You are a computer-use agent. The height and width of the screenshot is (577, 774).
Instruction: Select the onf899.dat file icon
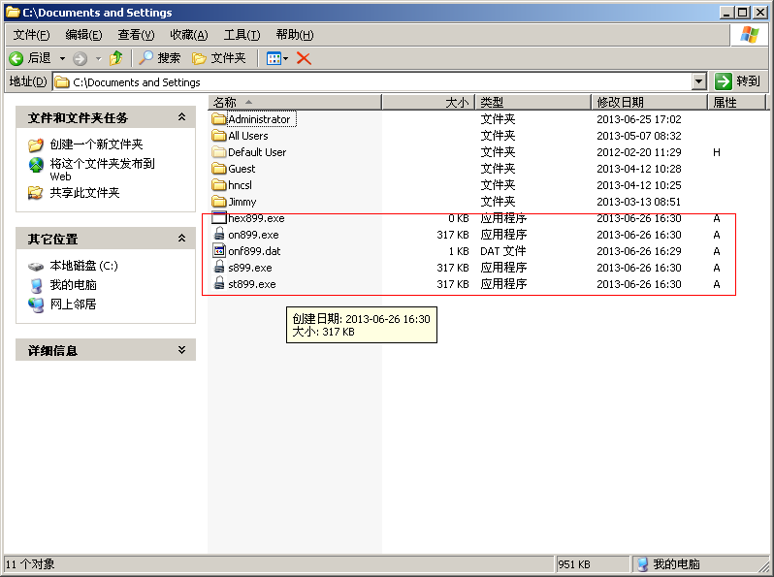(218, 251)
